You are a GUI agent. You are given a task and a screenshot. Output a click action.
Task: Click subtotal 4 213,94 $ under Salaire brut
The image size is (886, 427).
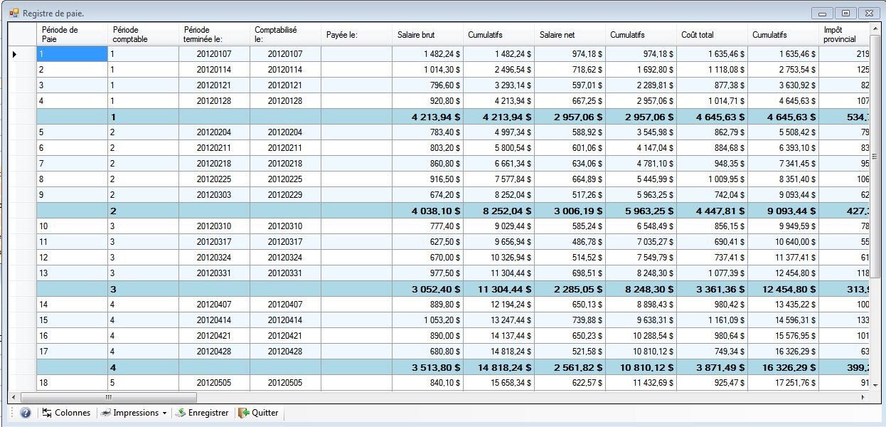[427, 117]
